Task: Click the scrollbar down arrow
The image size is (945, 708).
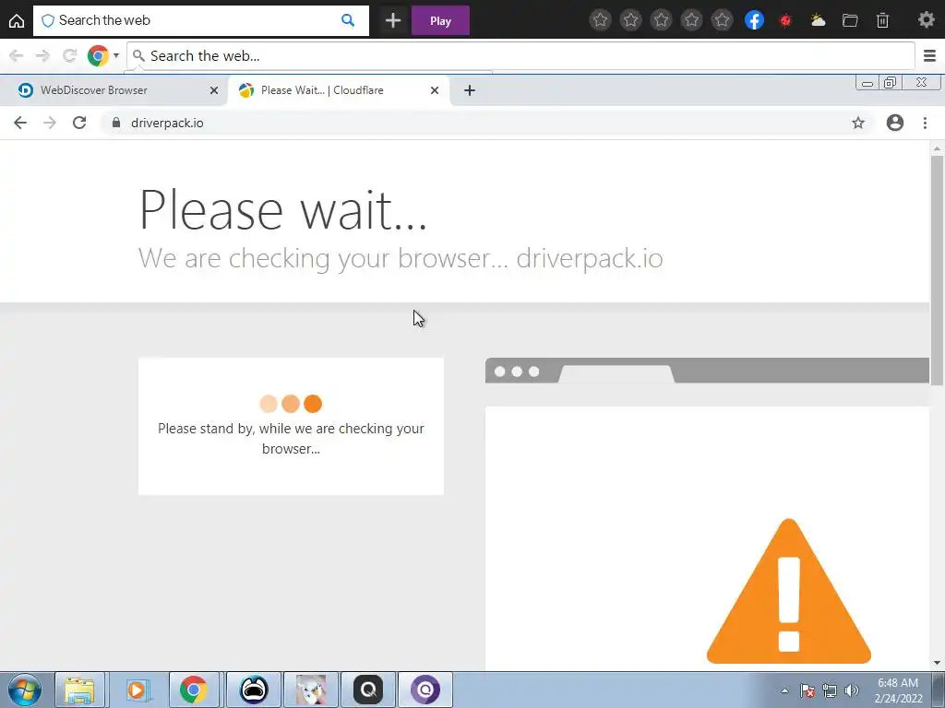Action: pos(937,664)
